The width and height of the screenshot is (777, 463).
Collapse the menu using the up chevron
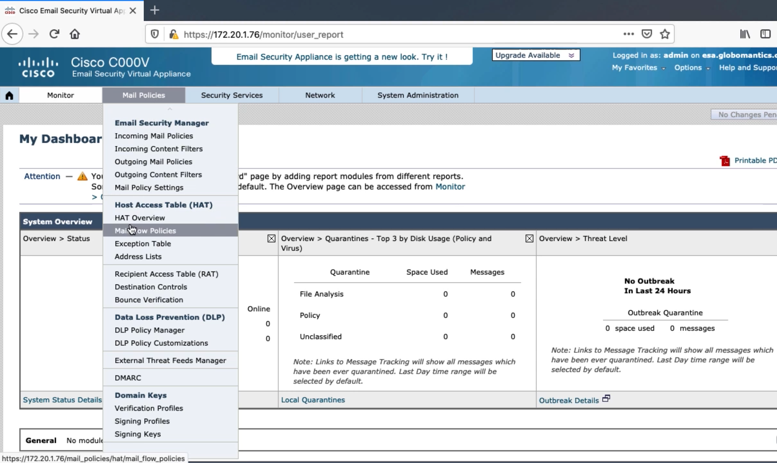pos(170,109)
